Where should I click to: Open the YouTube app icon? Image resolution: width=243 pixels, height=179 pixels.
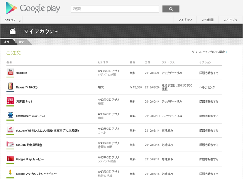(11, 72)
